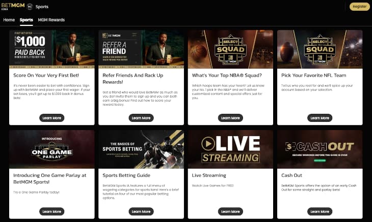Open the Basics of Sports Betting banner
Image resolution: width=372 pixels, height=222 pixels.
click(x=141, y=149)
